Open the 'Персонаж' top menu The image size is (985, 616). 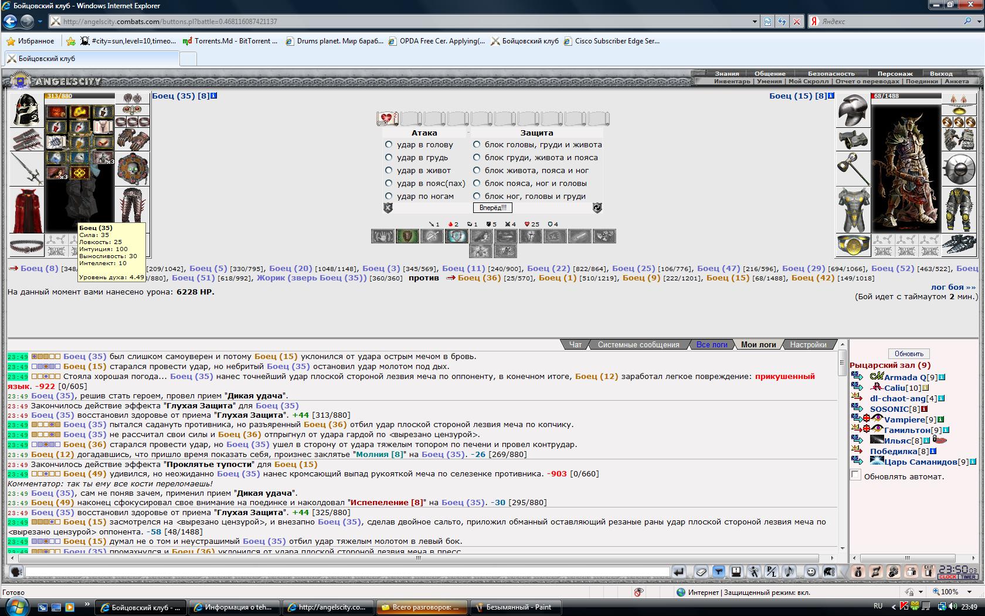[x=895, y=74]
